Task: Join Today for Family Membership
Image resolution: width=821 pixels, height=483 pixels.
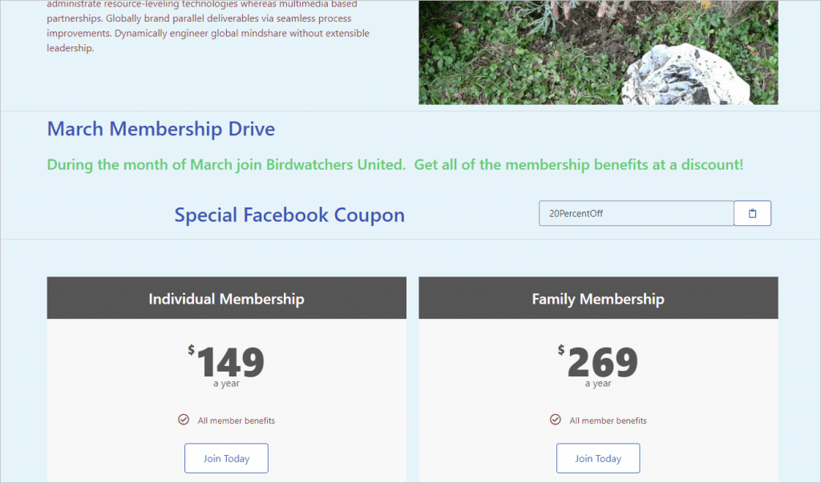Action: tap(598, 458)
